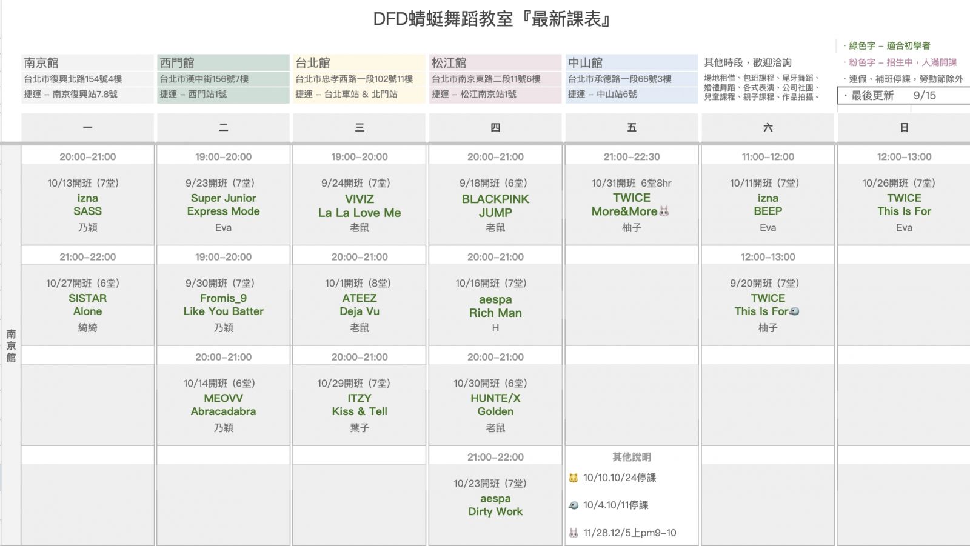Screen dimensions: 970x546
Task: Click the 11:00–12:00 Saturday time slot
Action: click(x=768, y=156)
